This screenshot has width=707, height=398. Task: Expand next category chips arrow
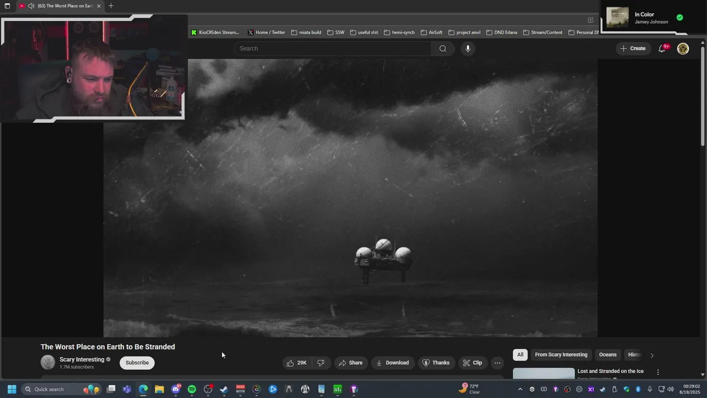(652, 355)
